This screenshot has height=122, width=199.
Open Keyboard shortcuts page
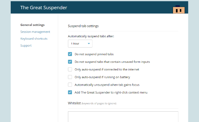tap(34, 38)
